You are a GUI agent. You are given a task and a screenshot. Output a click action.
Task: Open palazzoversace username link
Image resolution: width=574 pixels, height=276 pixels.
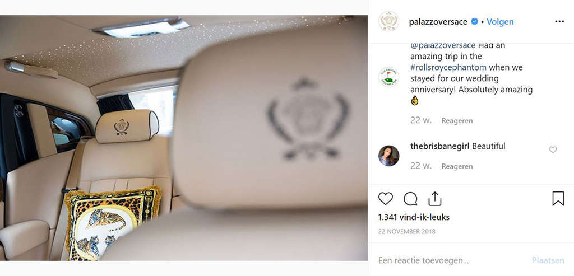pos(439,22)
